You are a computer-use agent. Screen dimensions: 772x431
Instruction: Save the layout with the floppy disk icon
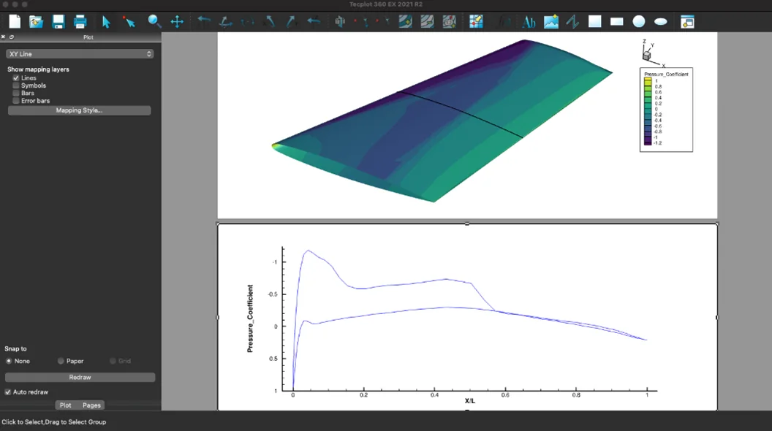tap(58, 22)
